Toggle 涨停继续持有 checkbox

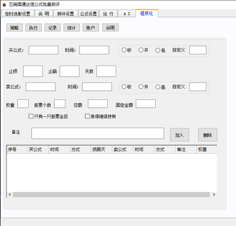coord(87,117)
